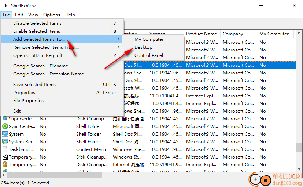Click Superseded row cleanup icon
This screenshot has width=303, height=187.
click(x=5, y=118)
